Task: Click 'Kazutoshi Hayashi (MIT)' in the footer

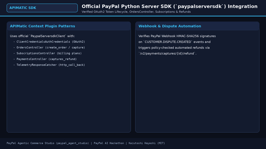Action: coord(147,143)
